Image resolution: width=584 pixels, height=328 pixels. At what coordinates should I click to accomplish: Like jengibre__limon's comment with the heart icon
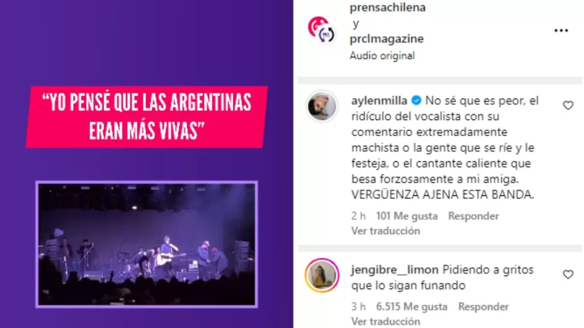pyautogui.click(x=568, y=274)
